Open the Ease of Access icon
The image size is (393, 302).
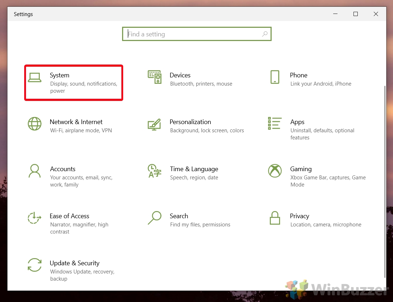[35, 217]
